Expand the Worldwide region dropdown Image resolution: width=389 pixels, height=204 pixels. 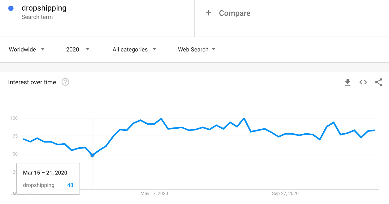coord(27,49)
